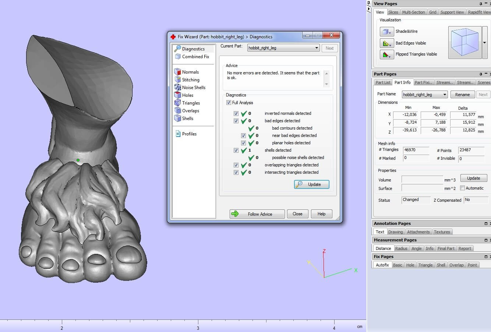Viewport: 491px width, 332px height.
Task: Uncheck the Full Analysis checkbox
Action: pyautogui.click(x=229, y=103)
